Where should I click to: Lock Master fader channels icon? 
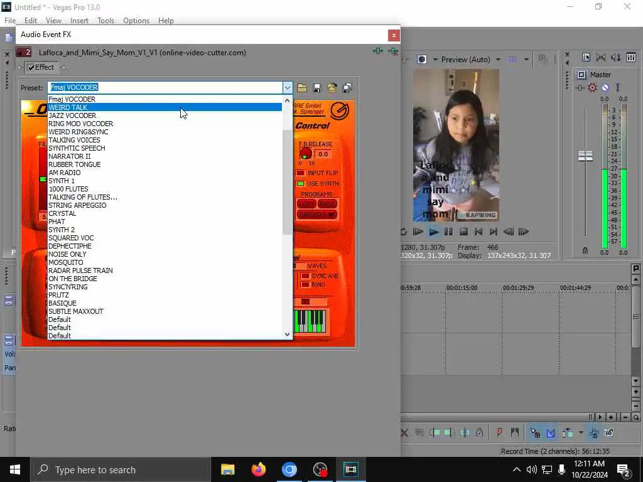pos(585,250)
